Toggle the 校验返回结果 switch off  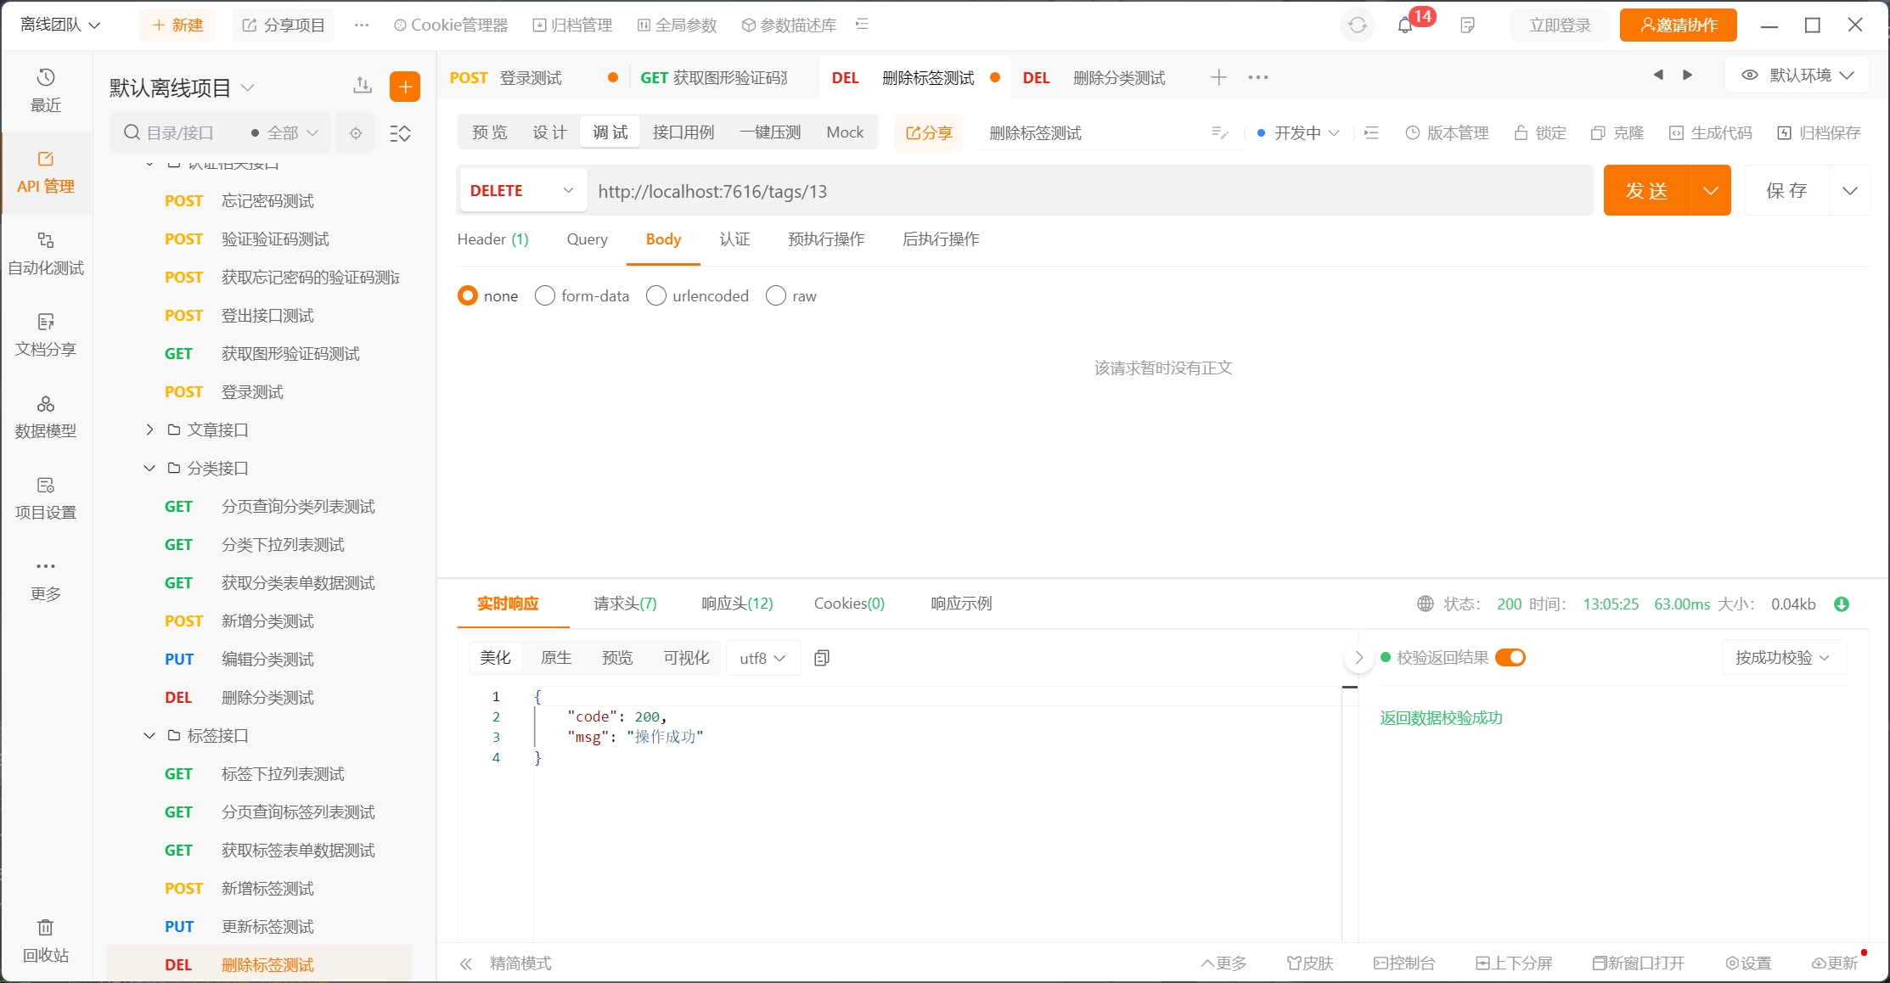[1510, 658]
